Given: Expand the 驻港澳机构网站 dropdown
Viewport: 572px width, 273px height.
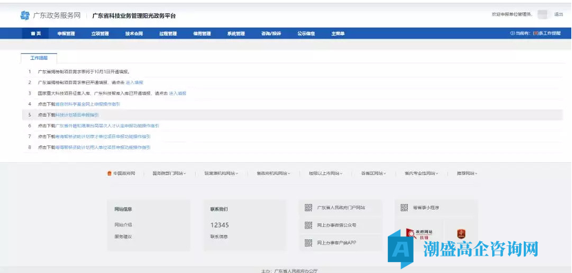Looking at the screenshot, I should 221,173.
